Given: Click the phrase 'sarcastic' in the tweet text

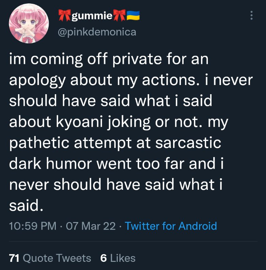Looking at the screenshot, I should point(188,142).
